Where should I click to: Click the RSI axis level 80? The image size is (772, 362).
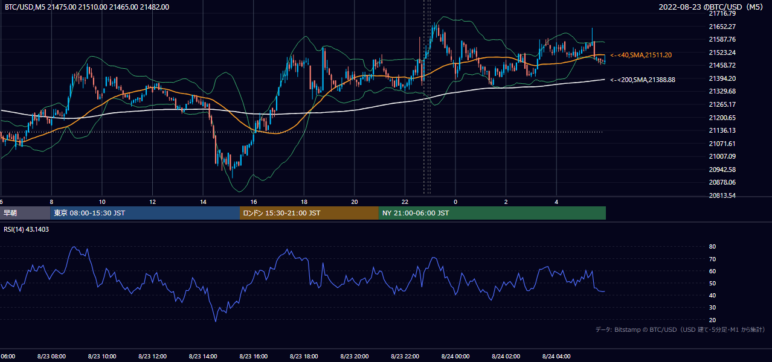tap(713, 247)
